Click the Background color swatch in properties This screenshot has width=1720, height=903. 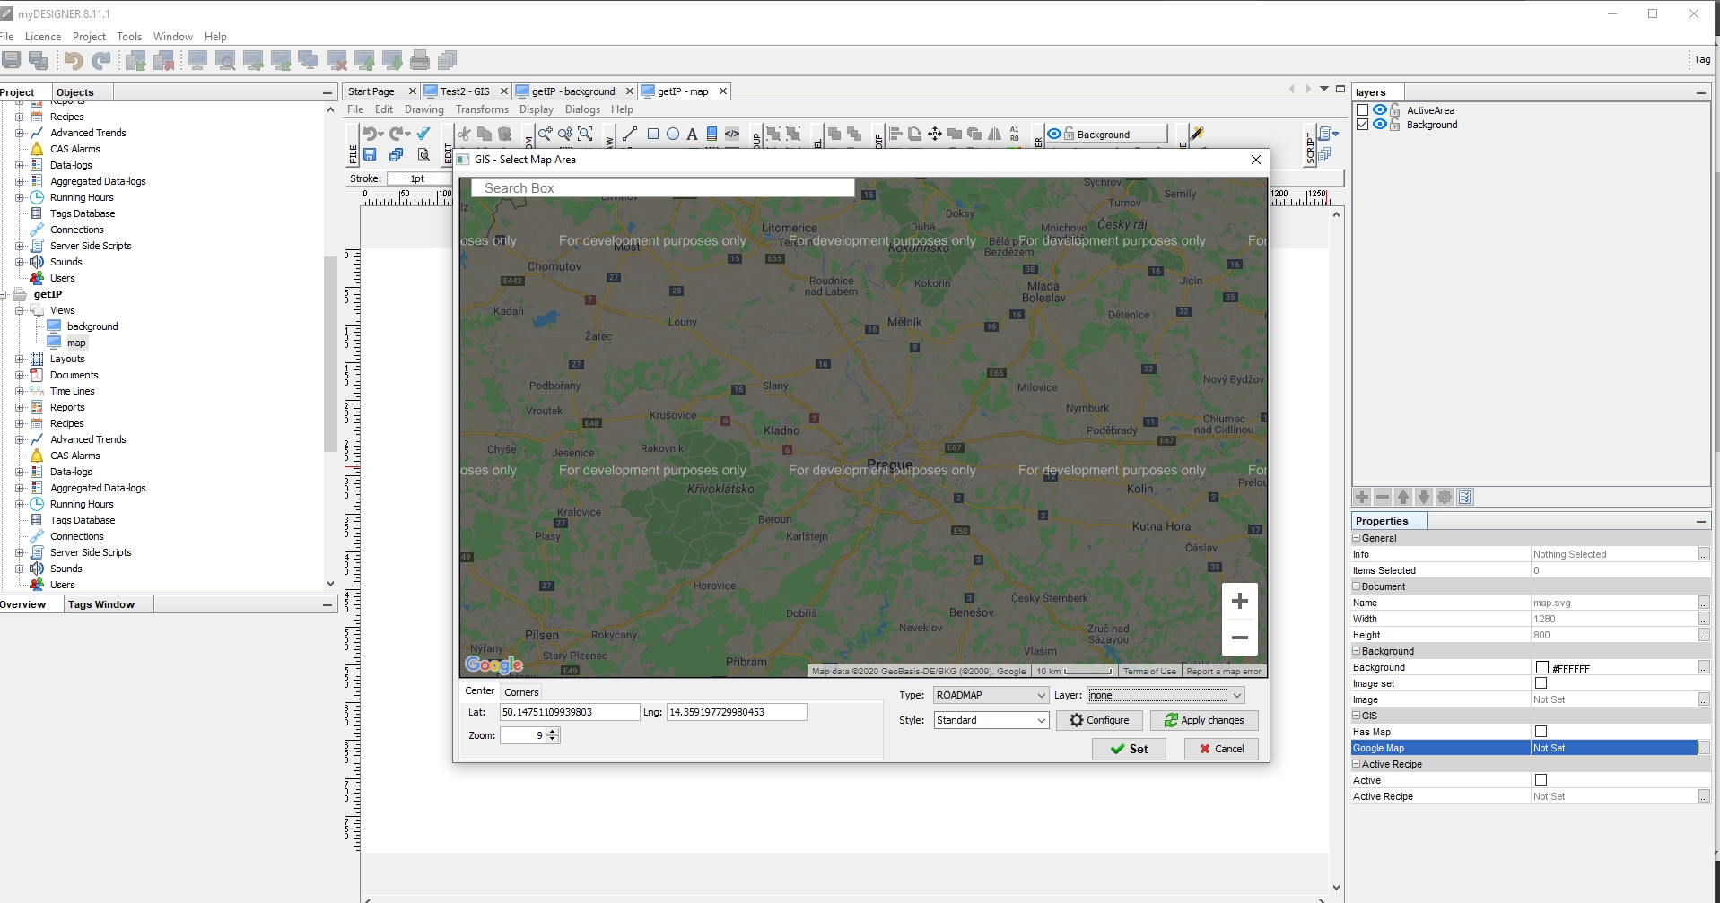point(1541,667)
